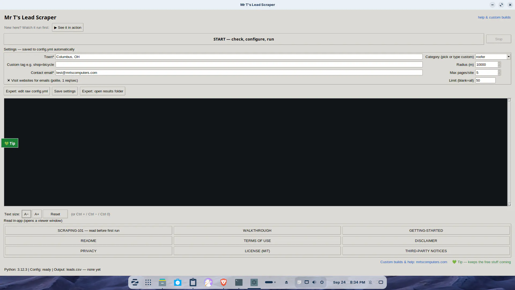Open the DISCLAIMER document

coord(426,241)
